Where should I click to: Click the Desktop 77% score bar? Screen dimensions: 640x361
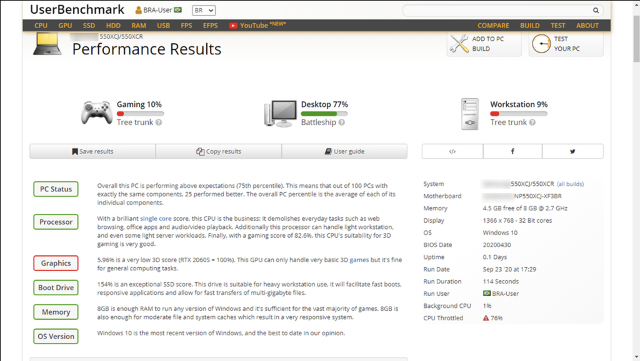[x=324, y=114]
